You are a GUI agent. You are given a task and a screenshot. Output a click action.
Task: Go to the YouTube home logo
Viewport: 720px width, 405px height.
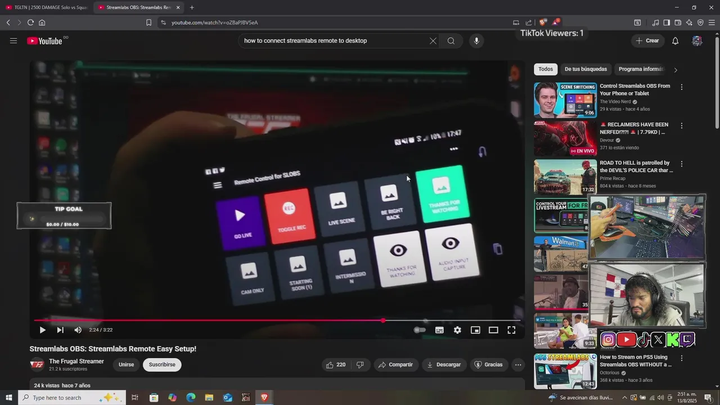coord(44,40)
